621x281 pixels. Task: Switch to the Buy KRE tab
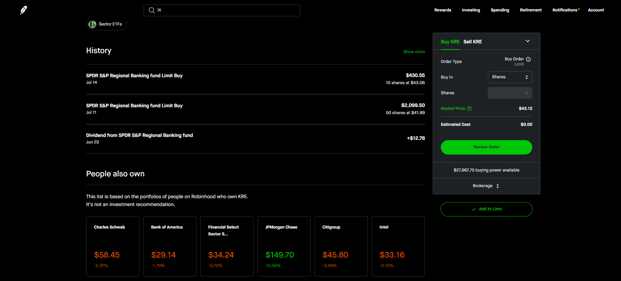[450, 42]
